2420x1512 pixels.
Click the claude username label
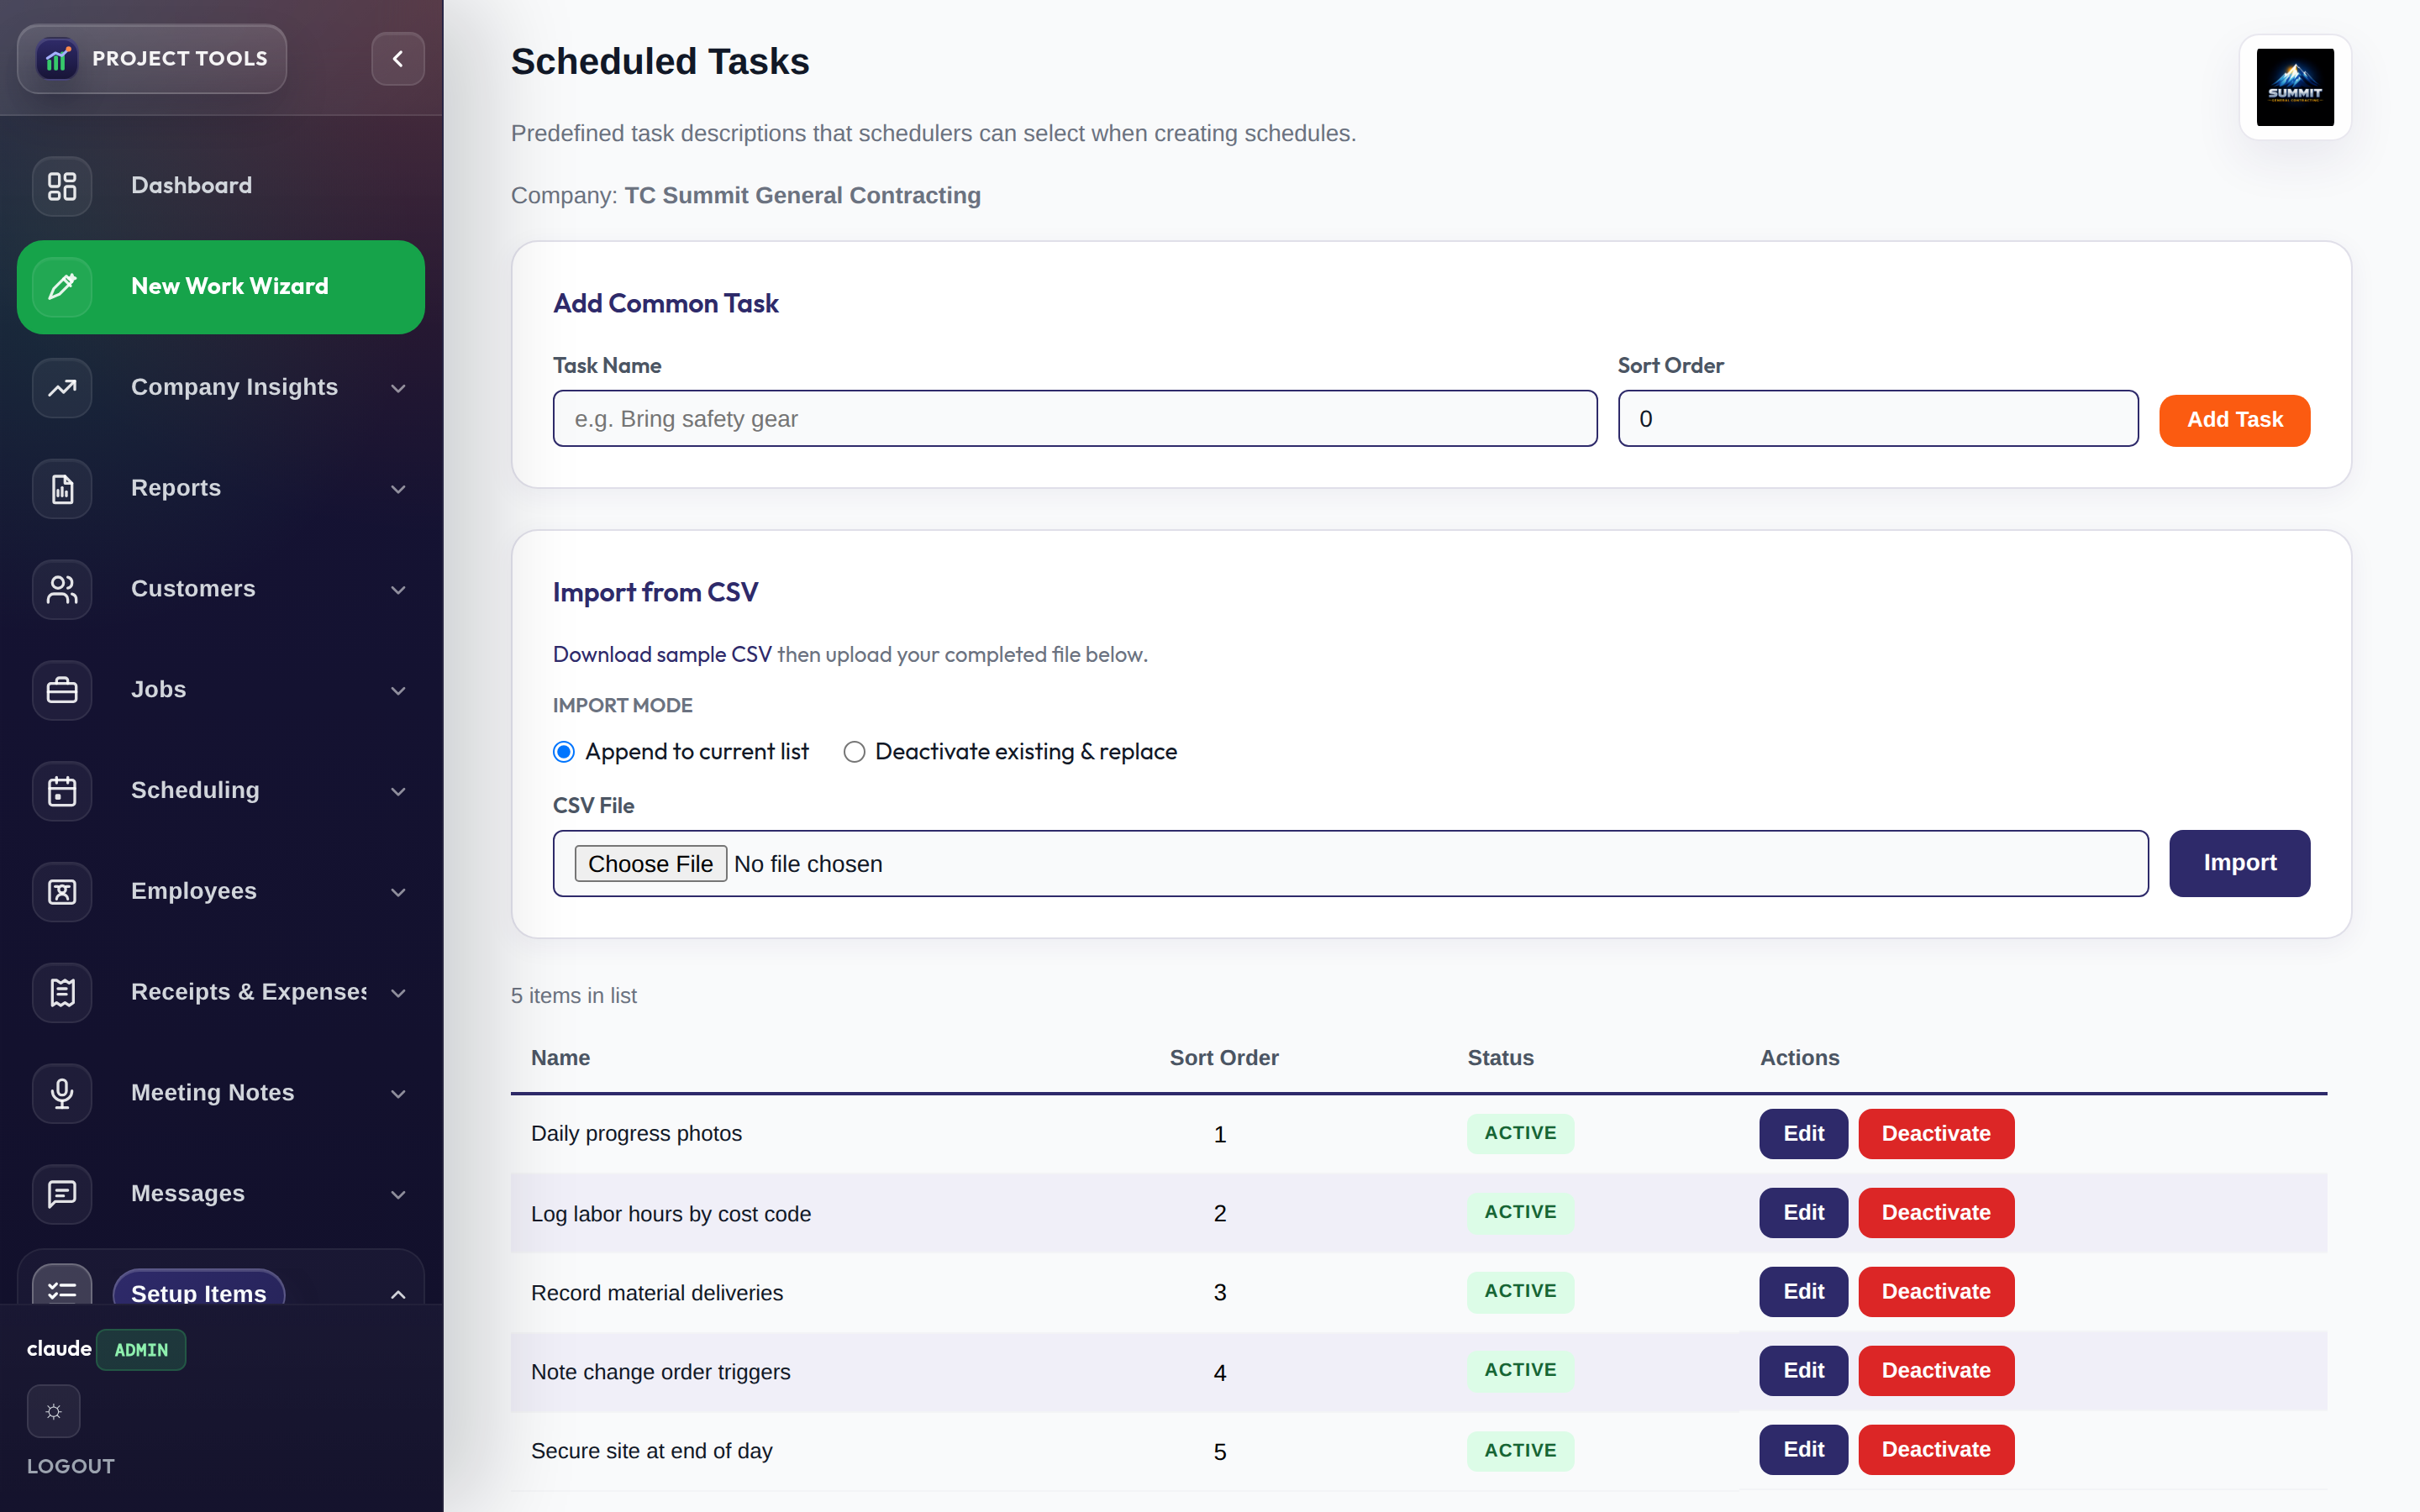[59, 1349]
